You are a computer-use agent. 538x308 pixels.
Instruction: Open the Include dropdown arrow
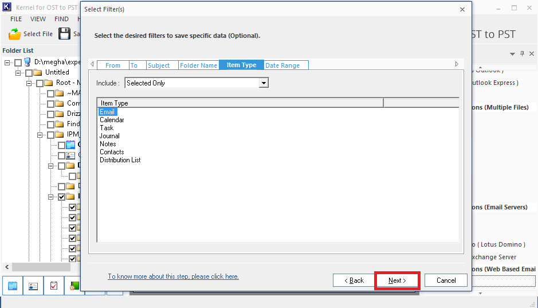pyautogui.click(x=264, y=83)
